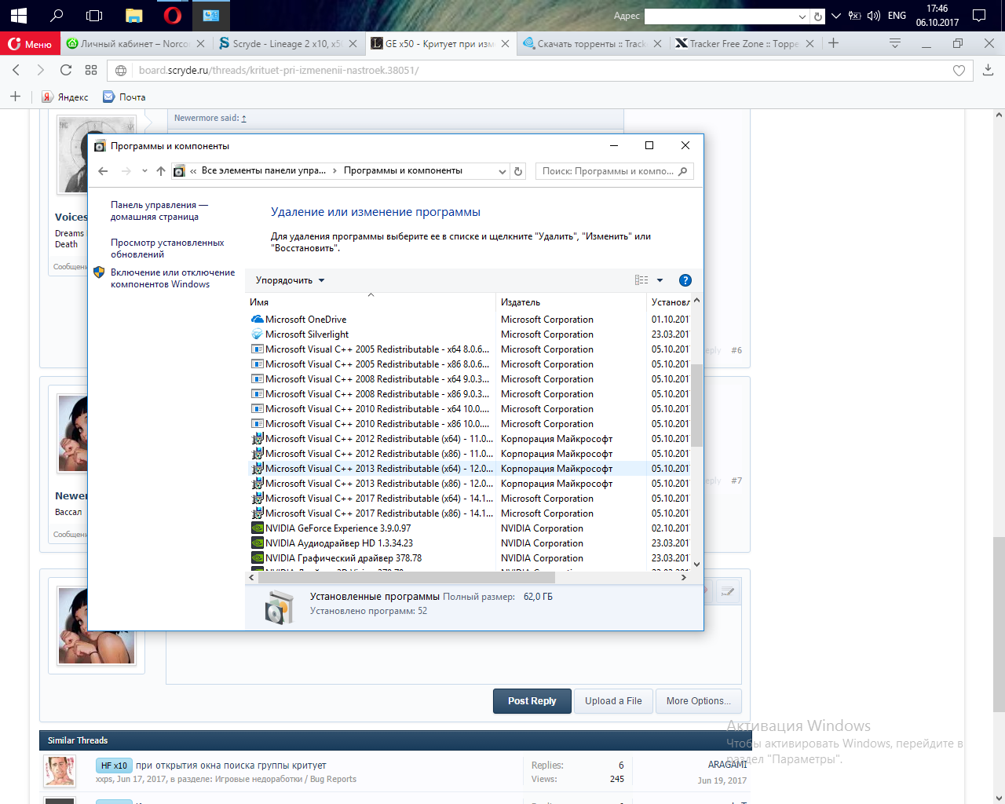Viewport: 1005px width, 804px height.
Task: Expand the view options dropdown arrow
Action: pos(660,280)
